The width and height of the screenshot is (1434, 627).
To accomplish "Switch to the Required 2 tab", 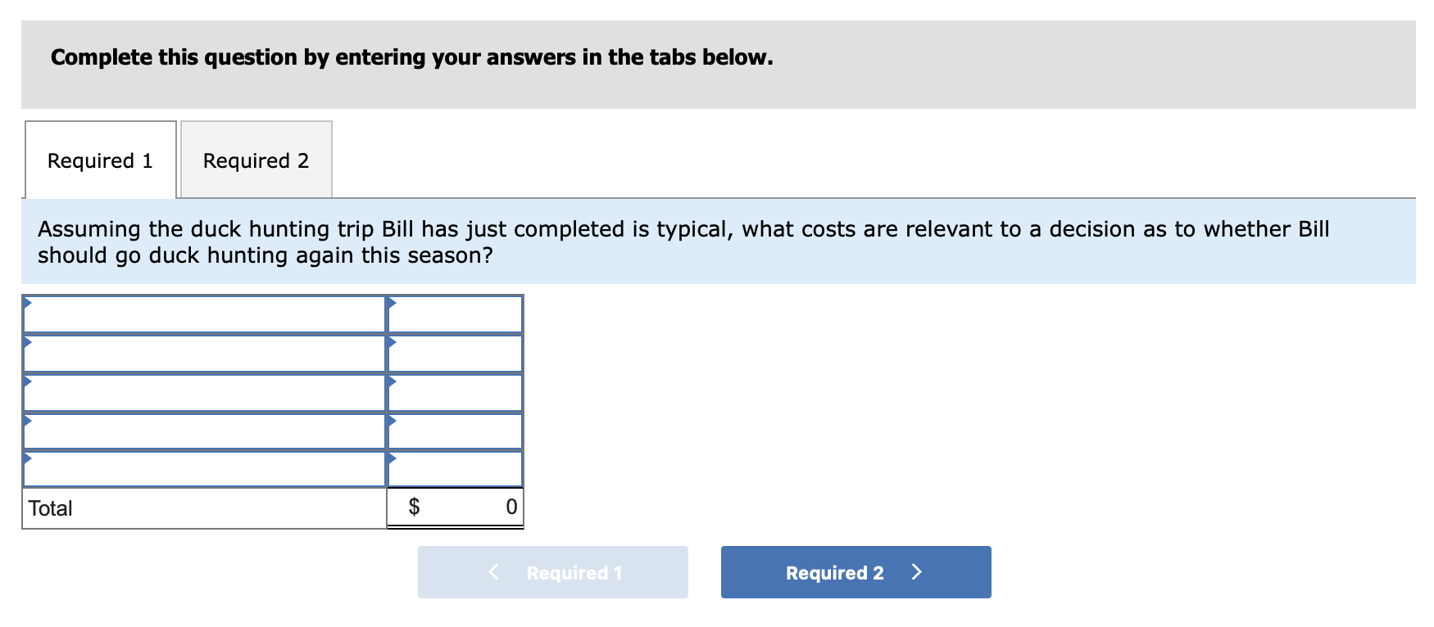I will pos(256,160).
